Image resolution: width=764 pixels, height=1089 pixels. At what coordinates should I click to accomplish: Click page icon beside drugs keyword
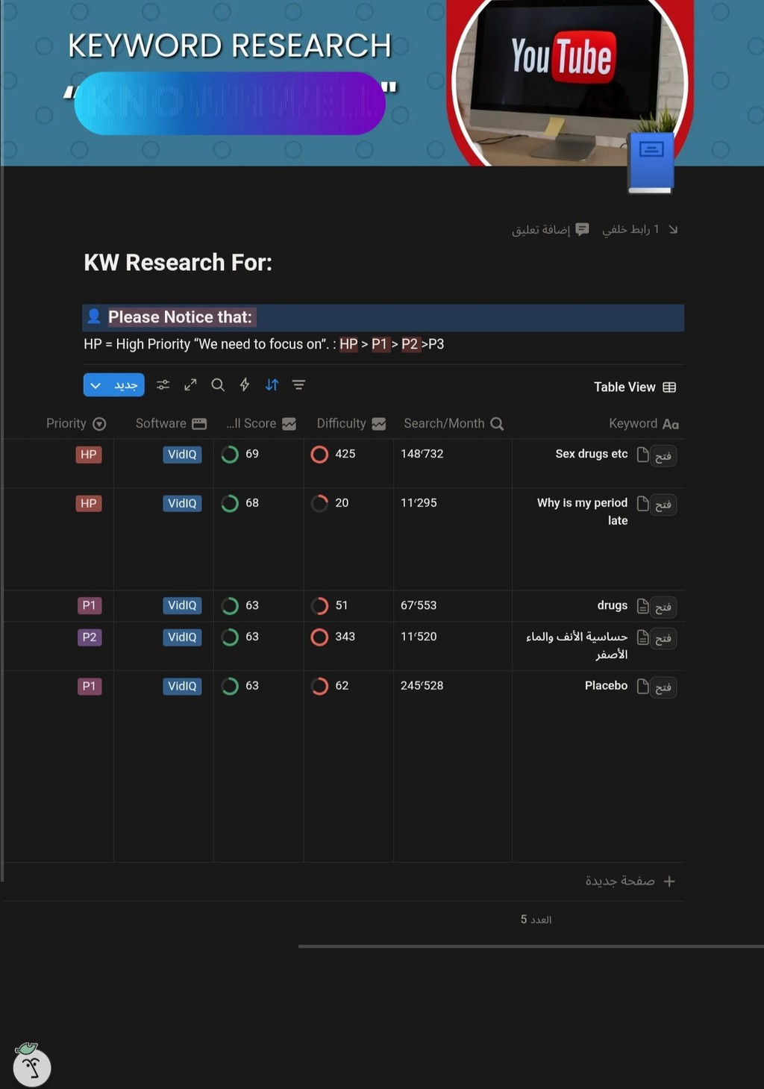642,606
